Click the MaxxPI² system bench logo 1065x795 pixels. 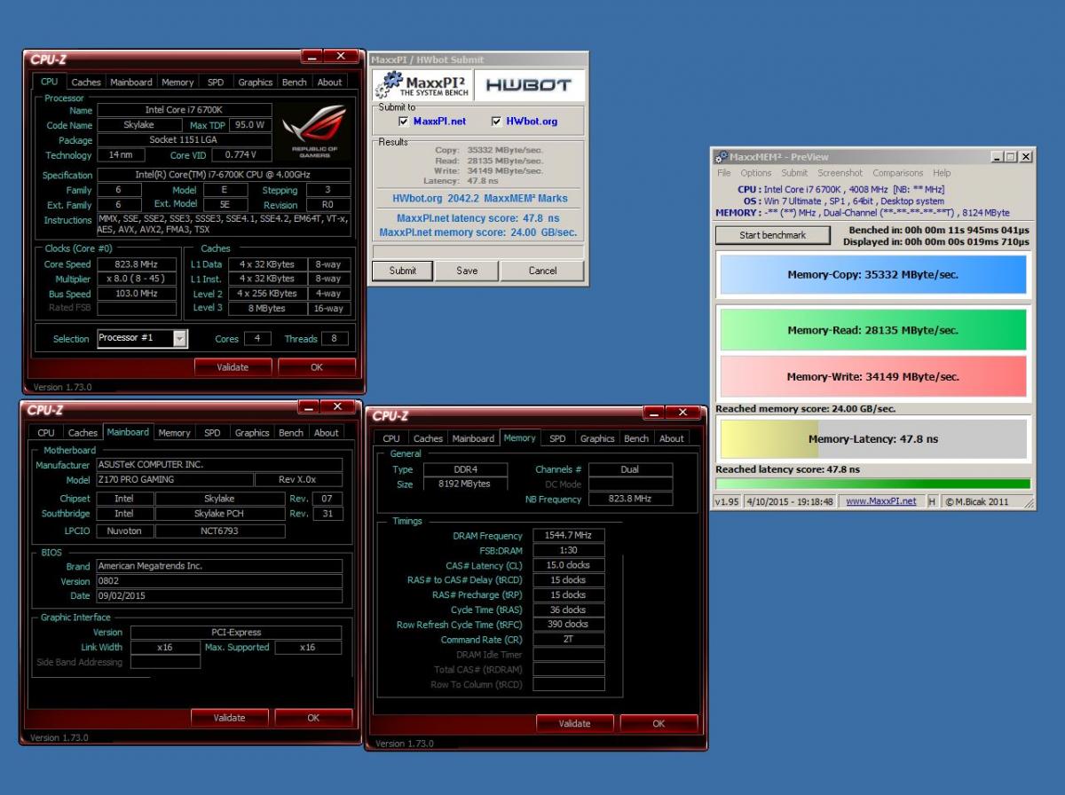click(x=422, y=85)
